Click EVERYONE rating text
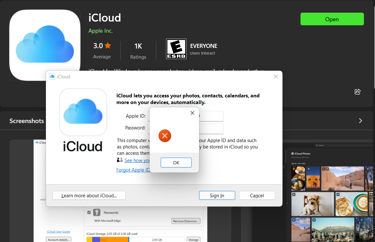The image size is (375, 242). [x=204, y=46]
